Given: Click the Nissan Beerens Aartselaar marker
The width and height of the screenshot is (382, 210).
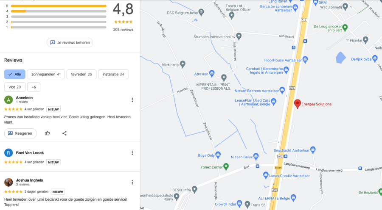Looking at the screenshot, I should coord(282,91).
